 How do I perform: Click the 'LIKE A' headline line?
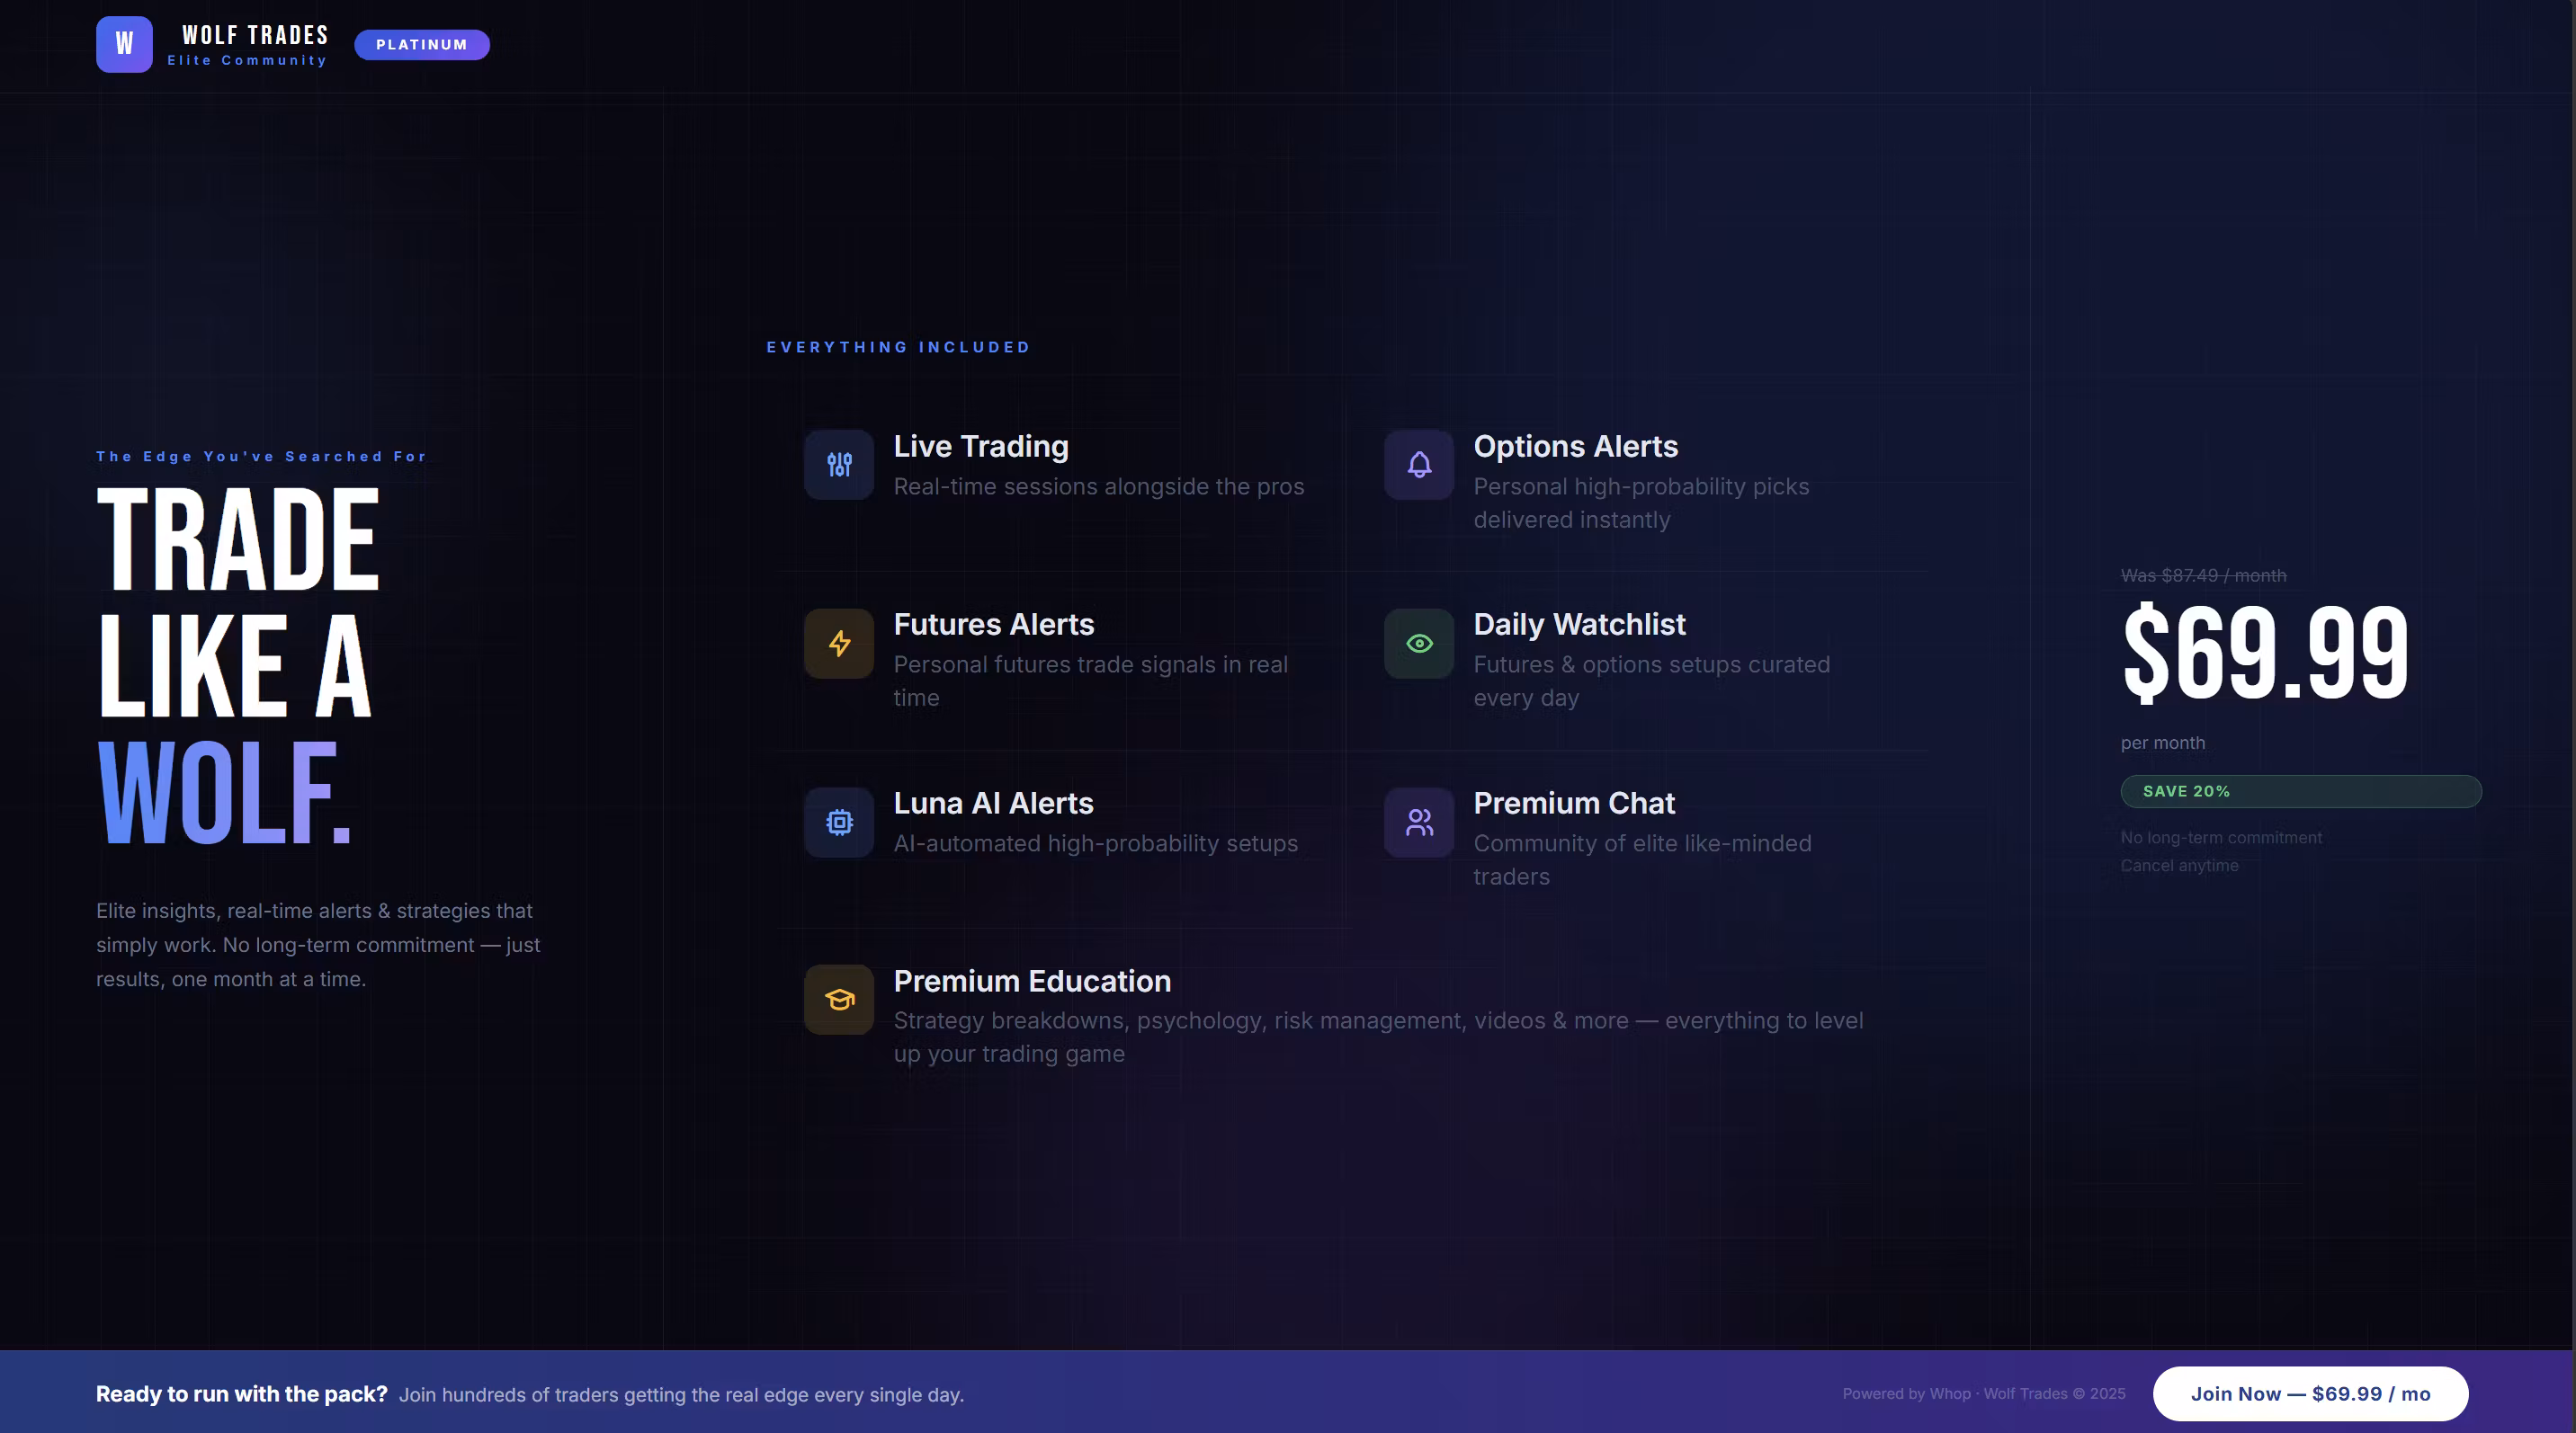click(235, 666)
